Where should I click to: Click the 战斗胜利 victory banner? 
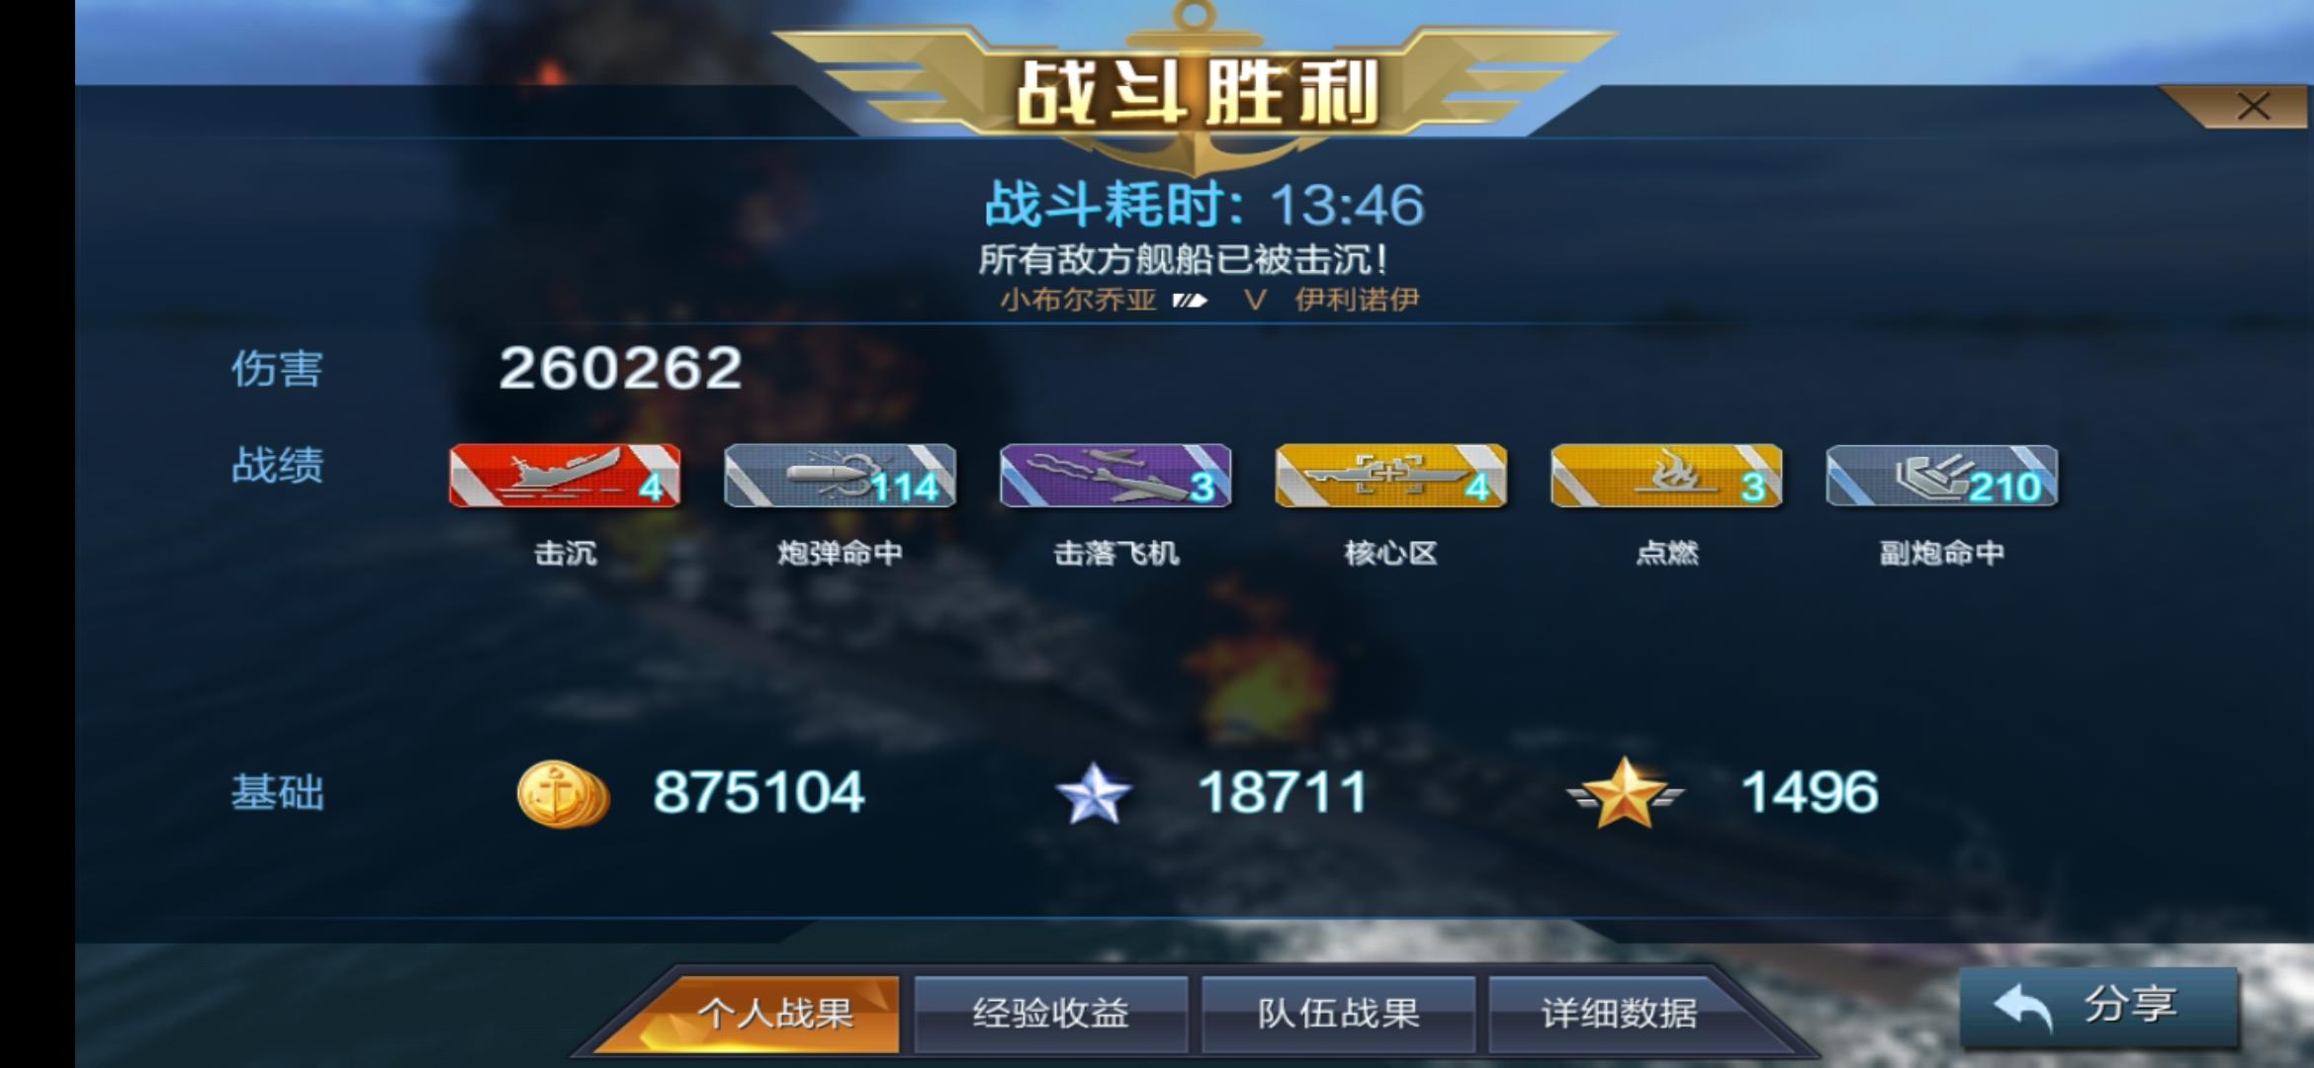click(1196, 92)
